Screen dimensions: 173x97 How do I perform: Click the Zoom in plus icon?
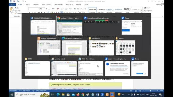point(158,91)
